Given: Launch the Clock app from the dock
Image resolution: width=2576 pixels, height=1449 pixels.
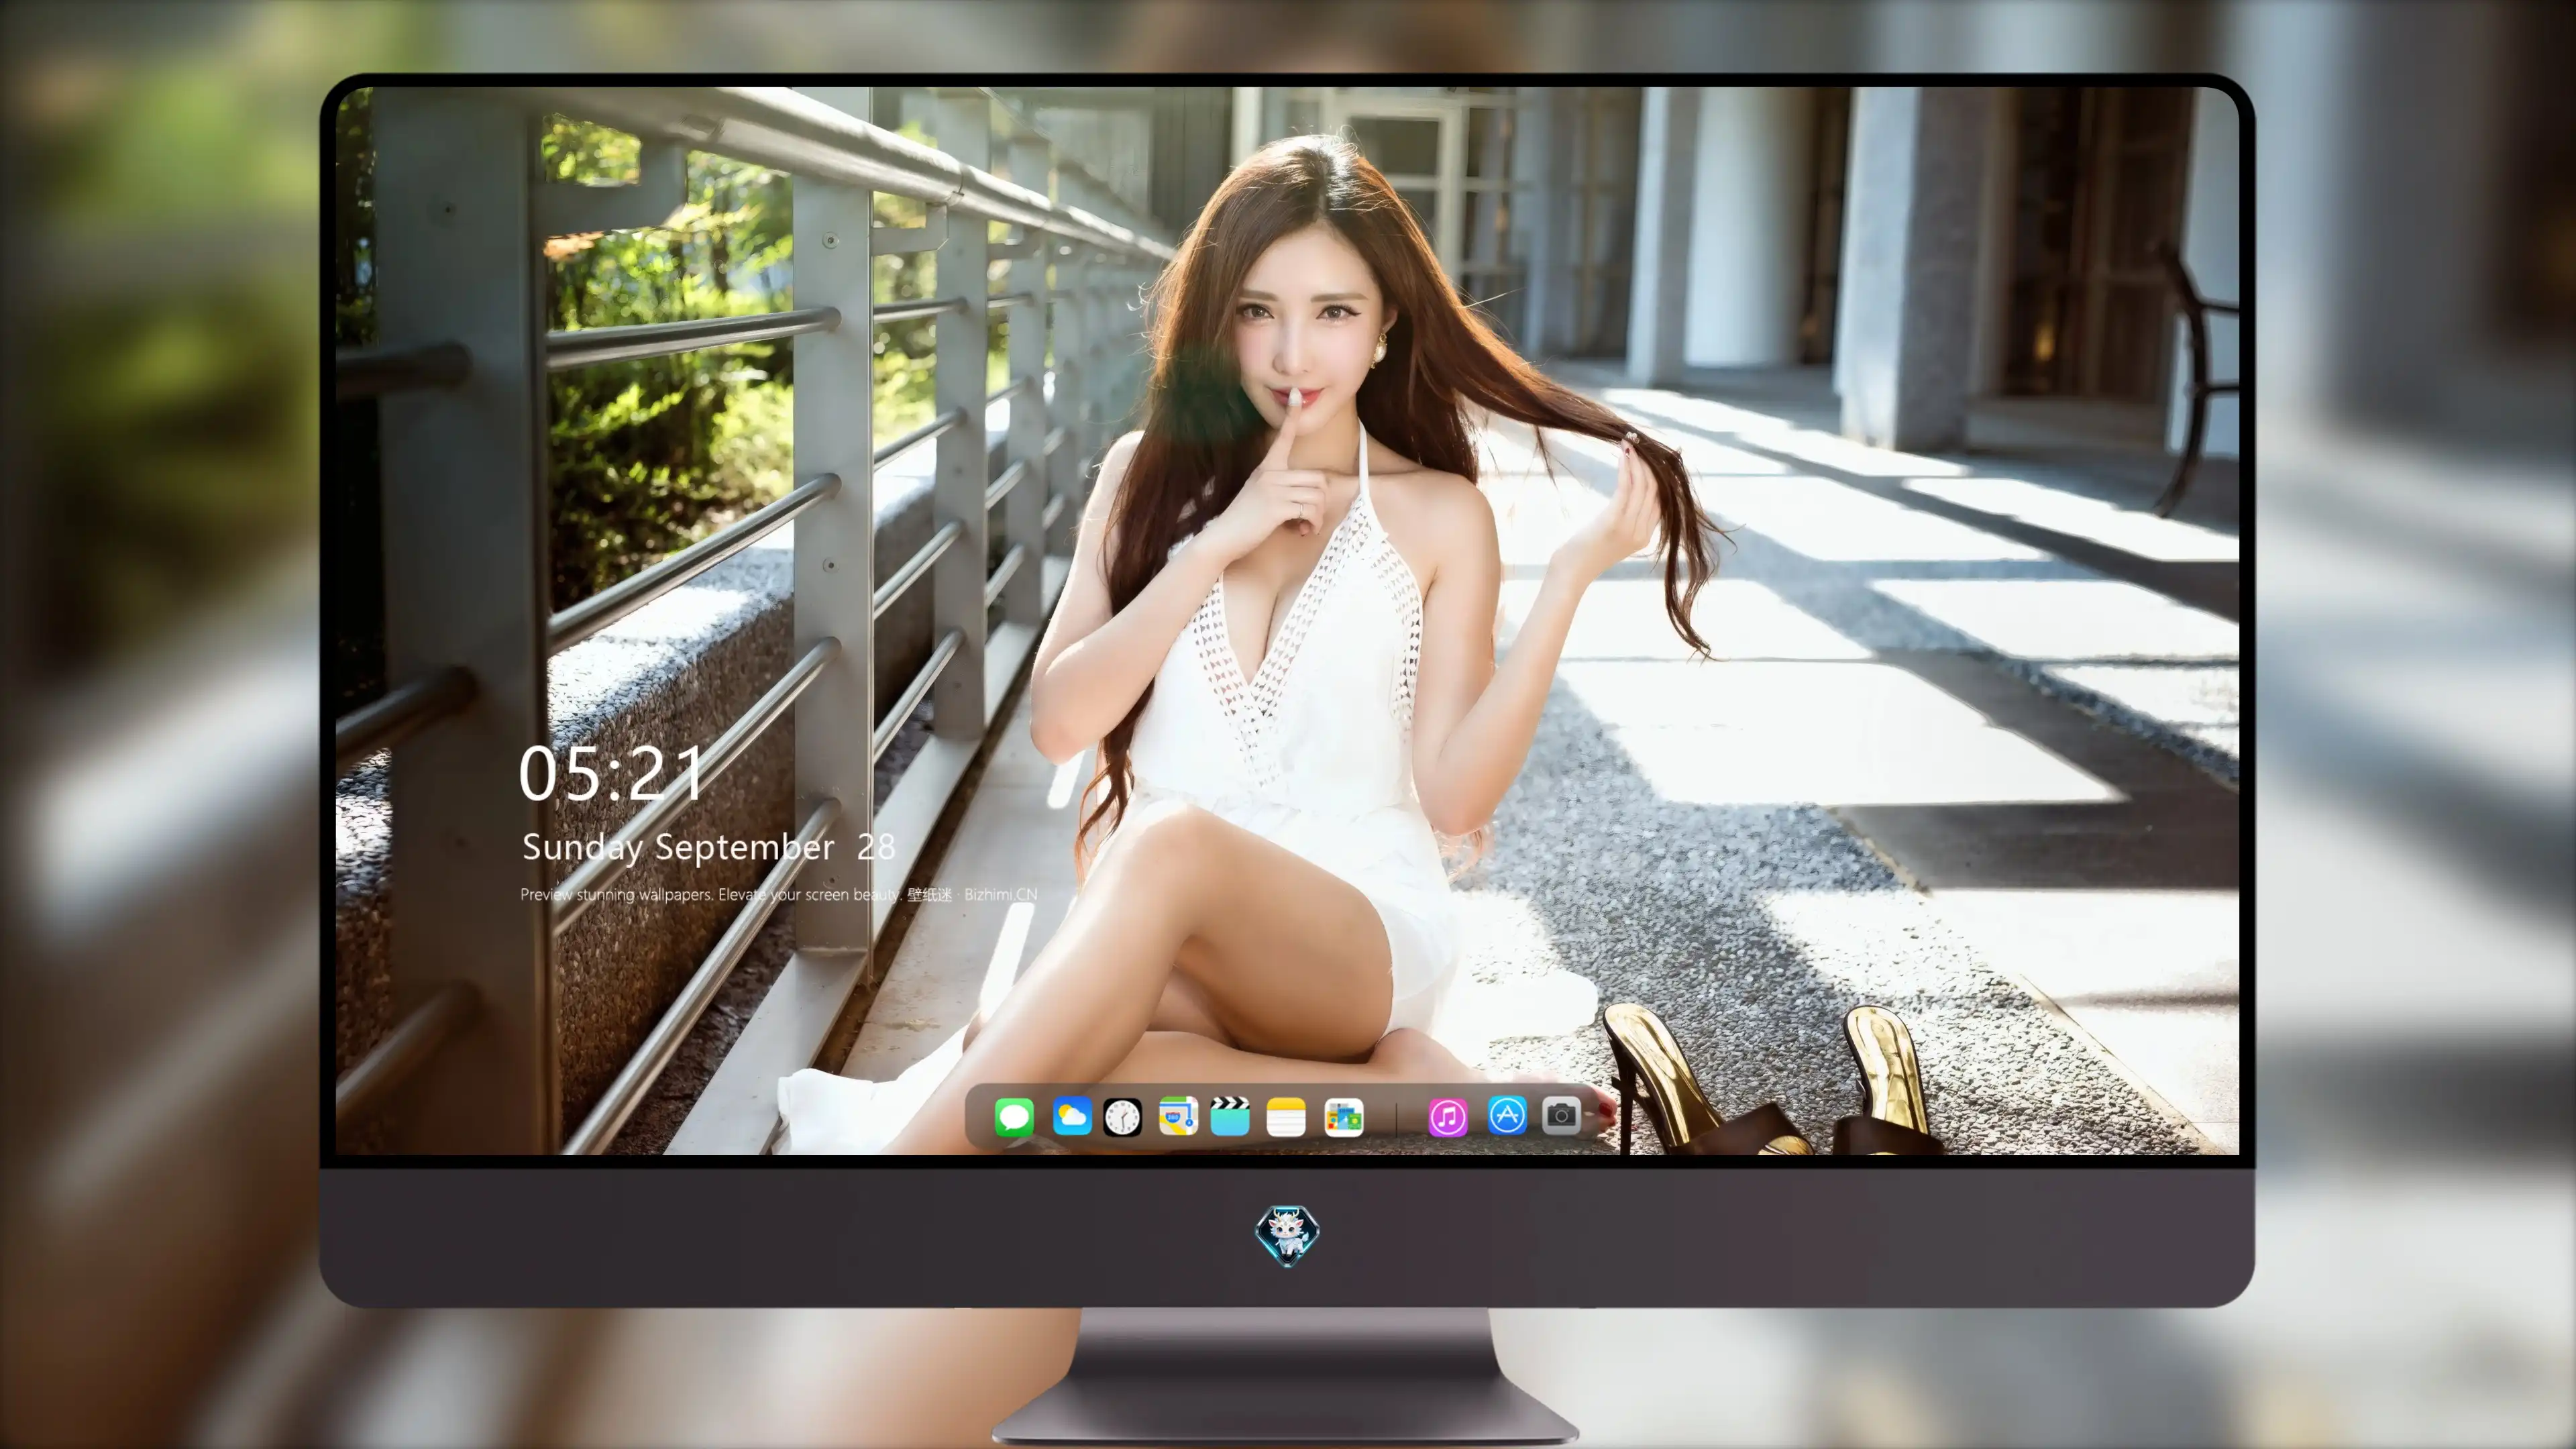Looking at the screenshot, I should [x=1122, y=1116].
